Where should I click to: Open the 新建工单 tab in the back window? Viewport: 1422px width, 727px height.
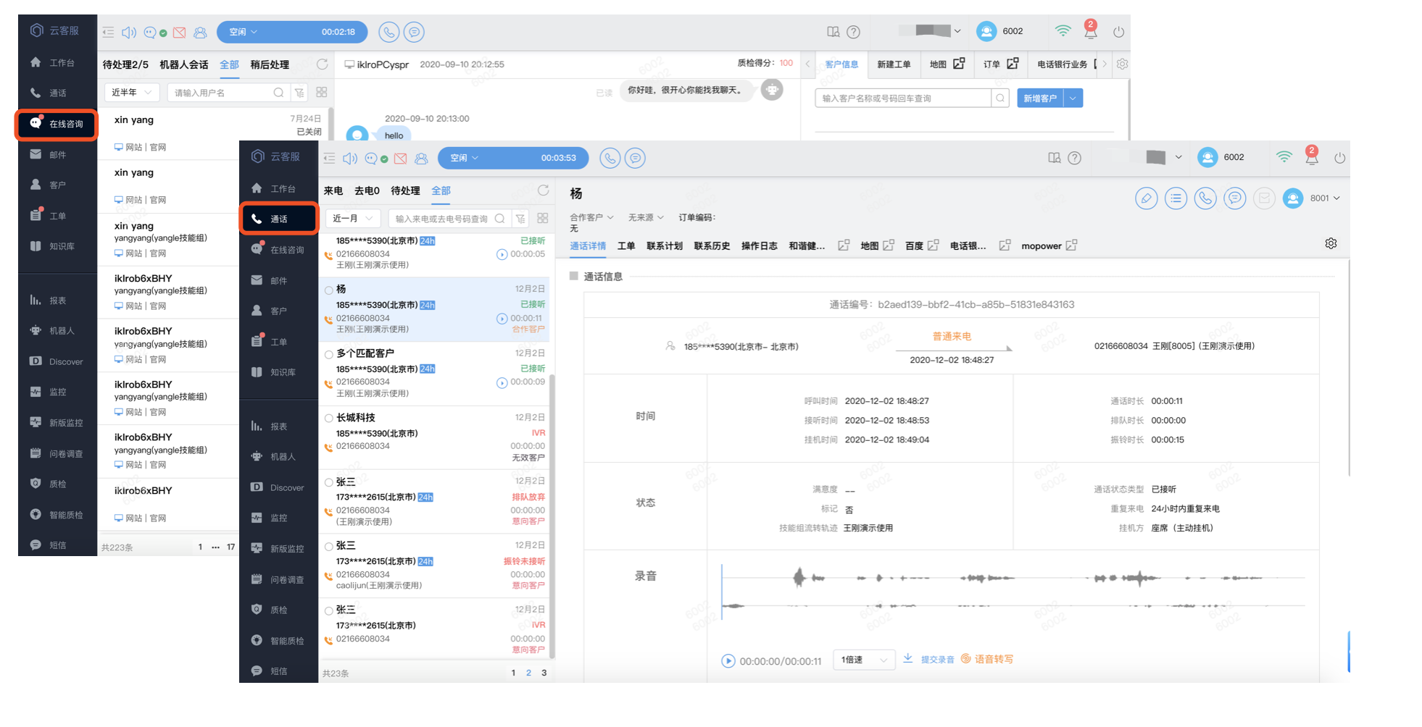(894, 64)
